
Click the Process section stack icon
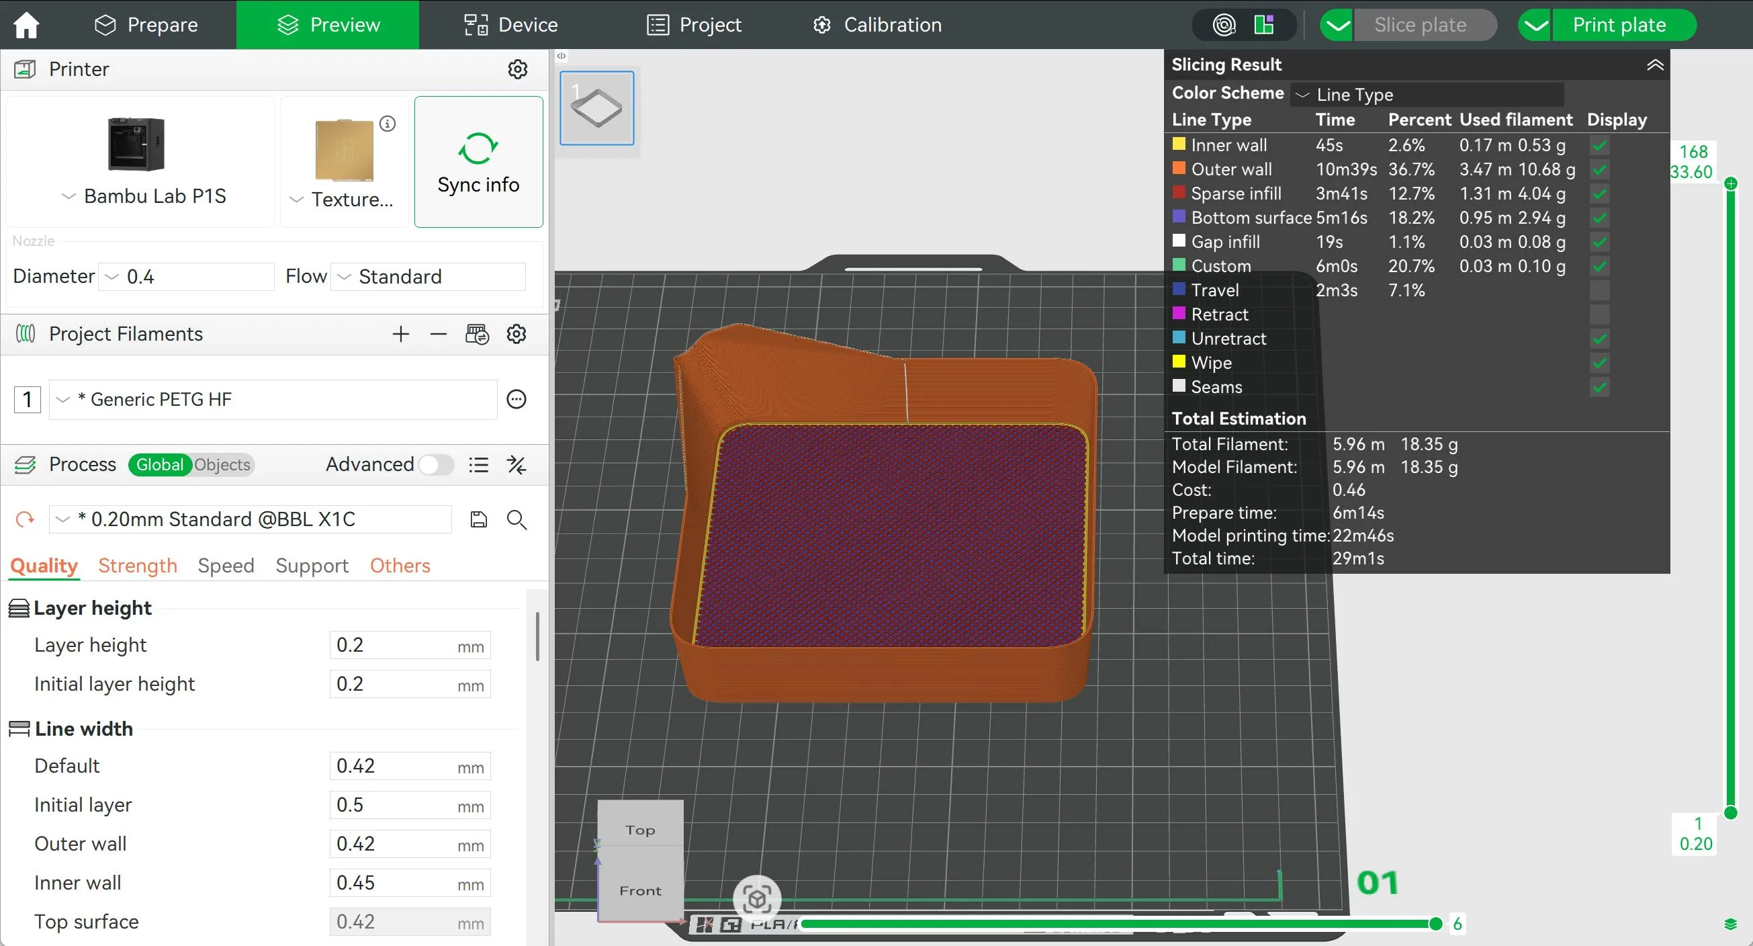25,464
